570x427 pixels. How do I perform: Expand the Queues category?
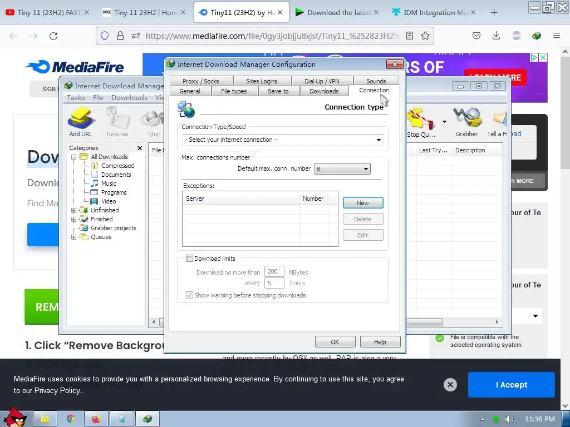coord(74,237)
